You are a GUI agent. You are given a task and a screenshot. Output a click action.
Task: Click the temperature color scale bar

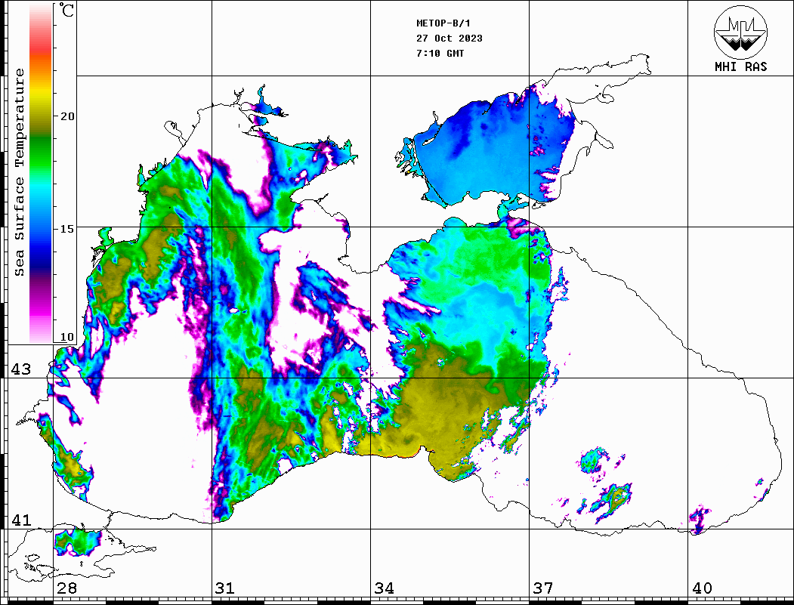(41, 173)
